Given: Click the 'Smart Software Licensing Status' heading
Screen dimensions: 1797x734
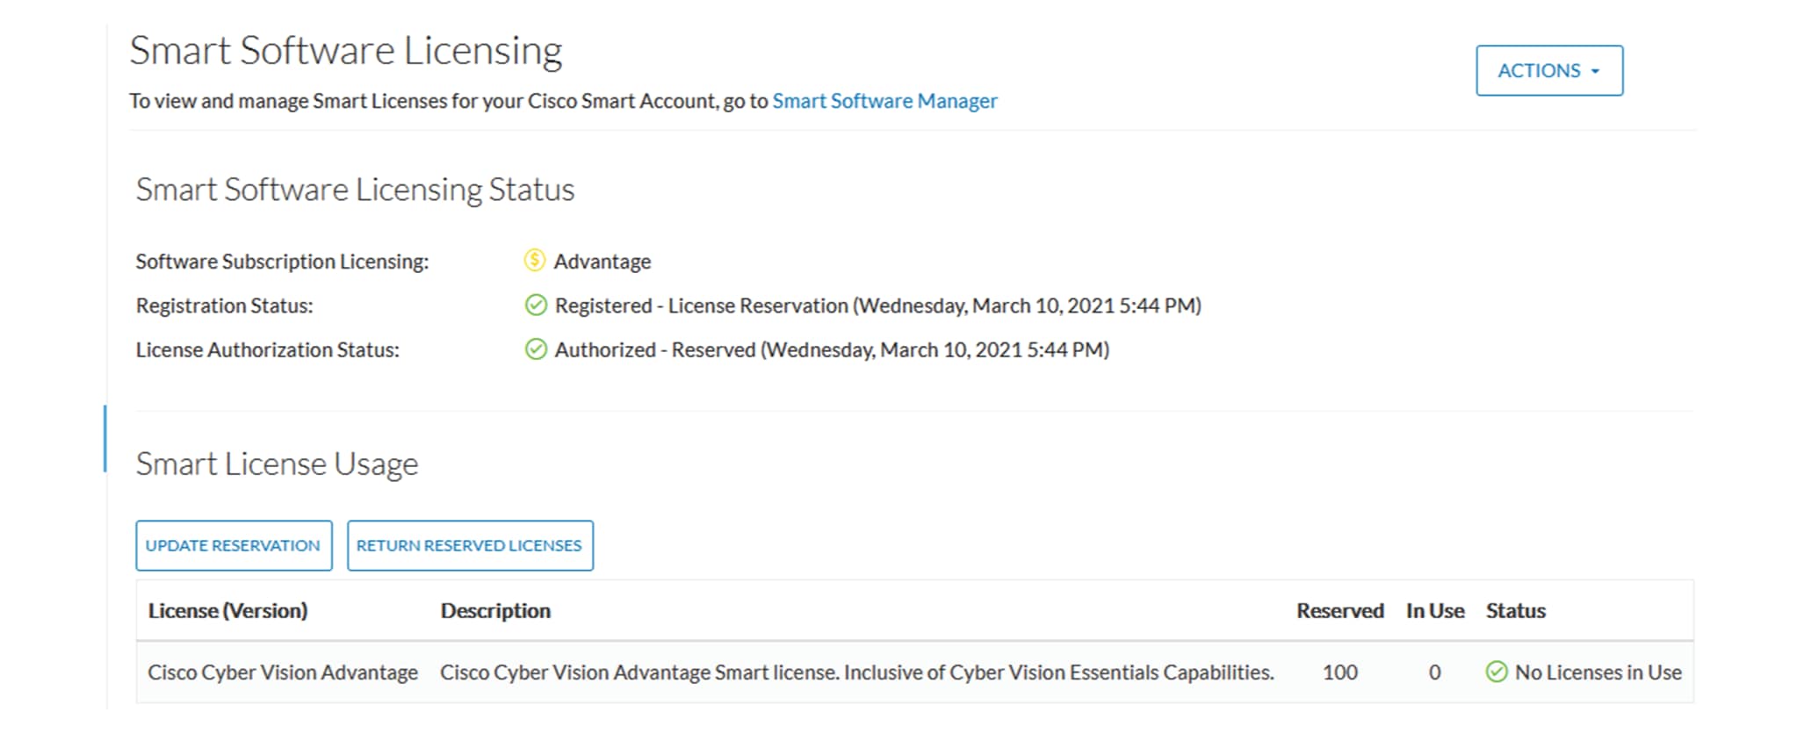Looking at the screenshot, I should click(355, 190).
